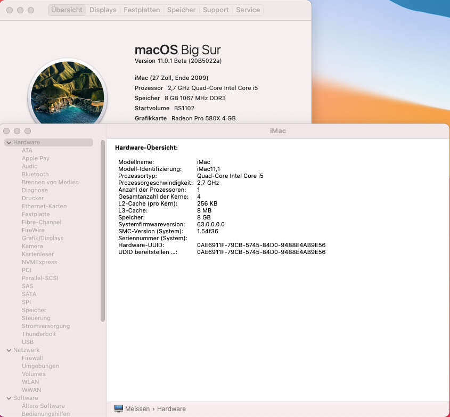Viewport: 450px width, 417px height.
Task: Click the Big Sur landscape image
Action: tap(68, 93)
